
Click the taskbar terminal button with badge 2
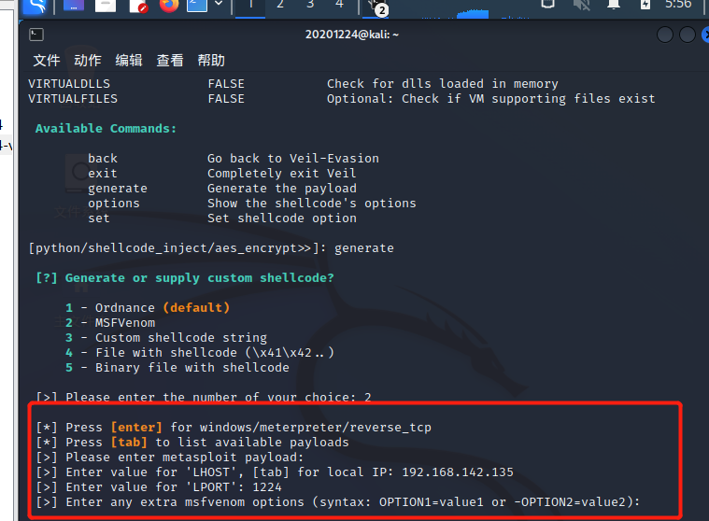pyautogui.click(x=376, y=7)
